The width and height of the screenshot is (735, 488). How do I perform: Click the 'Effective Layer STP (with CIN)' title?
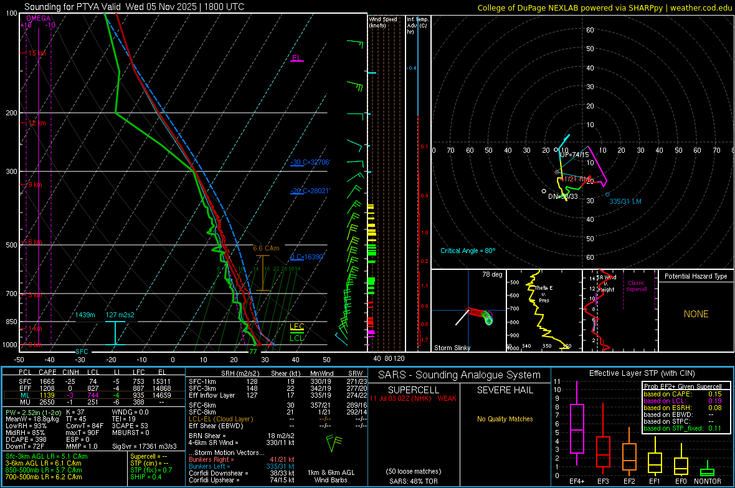coord(642,373)
